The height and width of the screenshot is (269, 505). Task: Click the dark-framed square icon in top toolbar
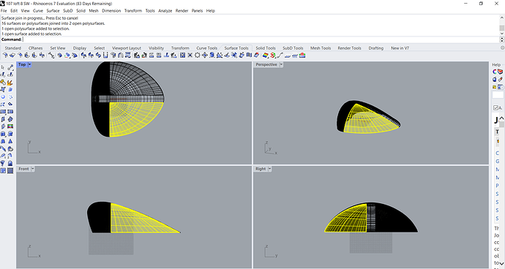coord(183,56)
